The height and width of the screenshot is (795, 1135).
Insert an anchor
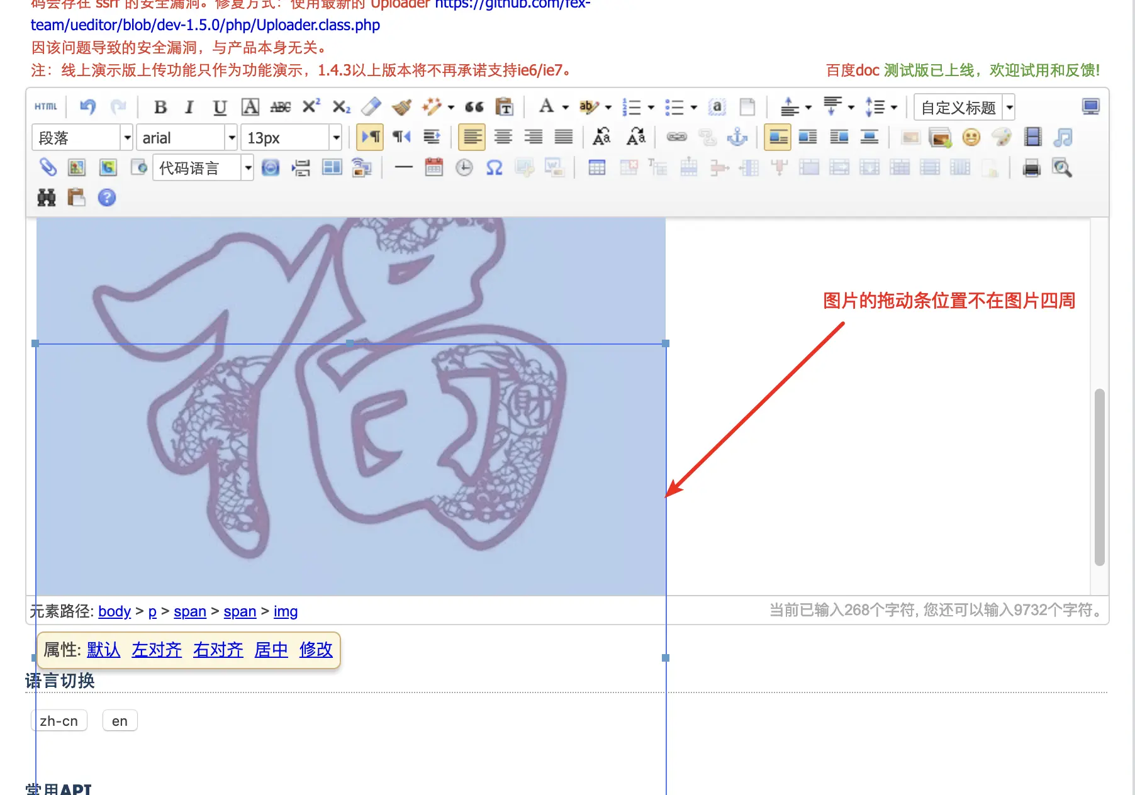737,137
